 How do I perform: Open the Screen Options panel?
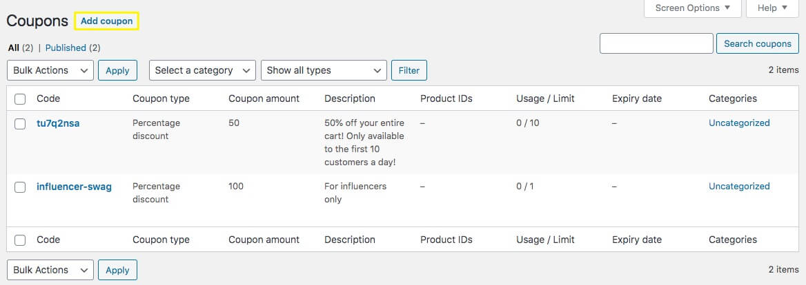692,8
